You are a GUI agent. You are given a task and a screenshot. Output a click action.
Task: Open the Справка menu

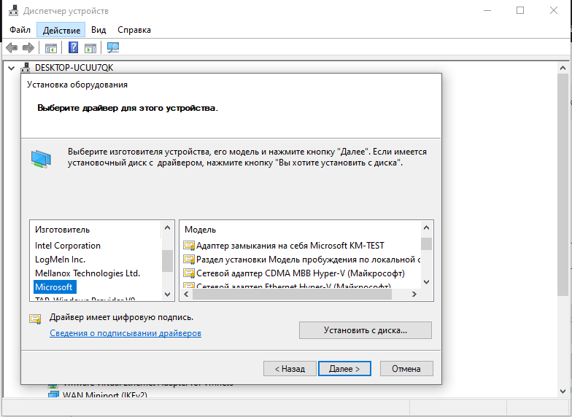click(x=134, y=30)
